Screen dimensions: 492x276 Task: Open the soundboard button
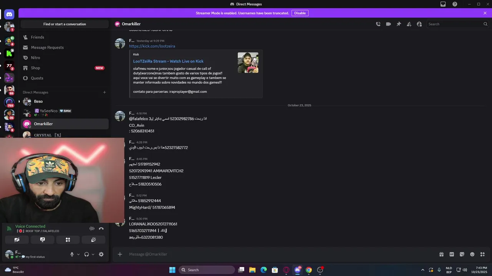click(93, 240)
